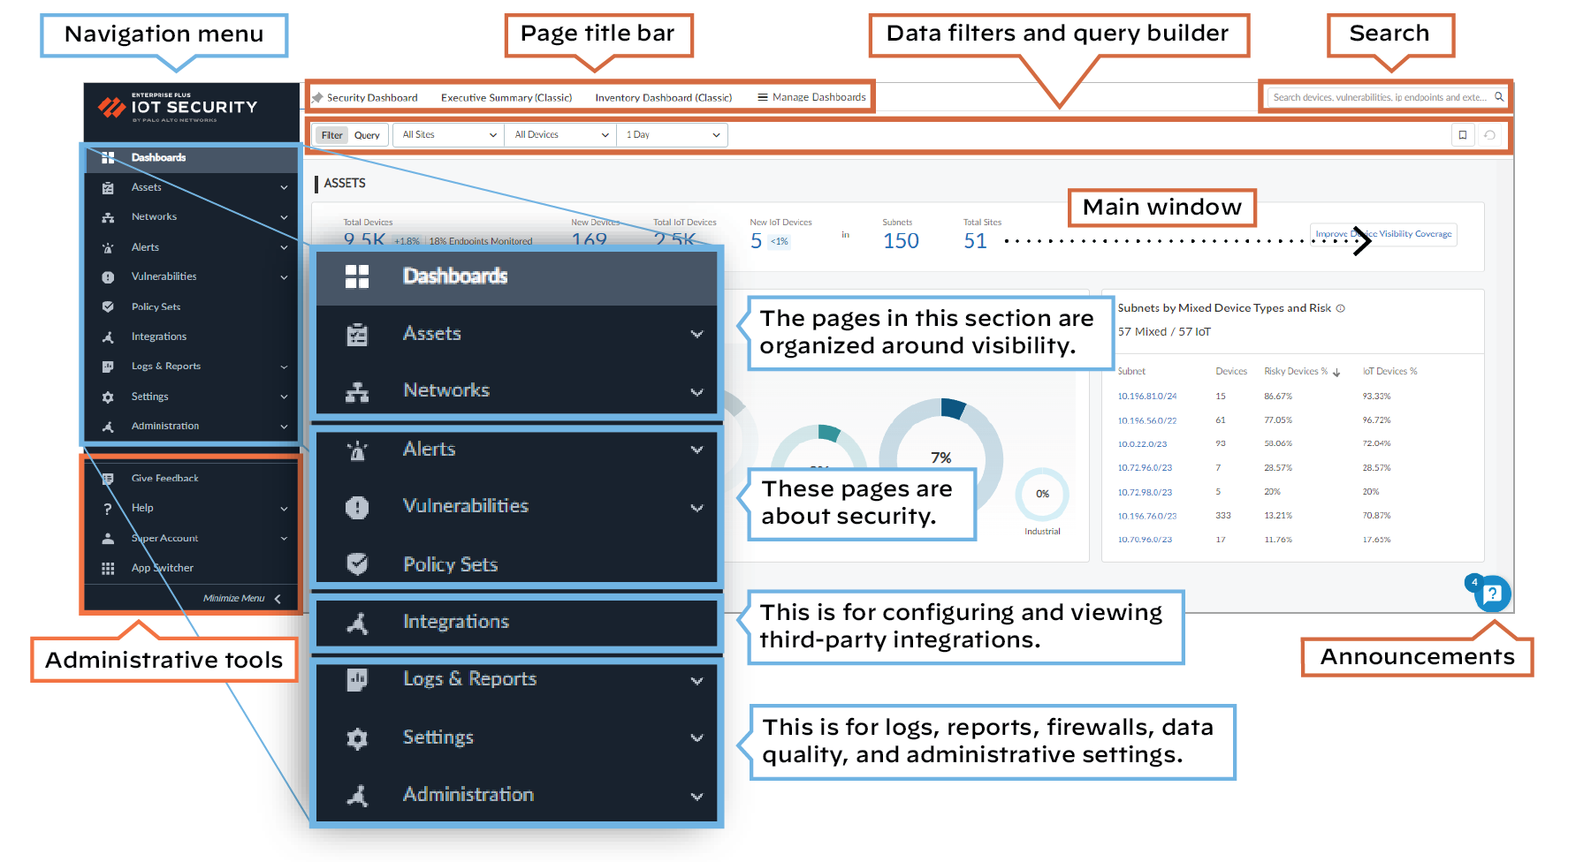Click the Super Account user icon
This screenshot has height=862, width=1591.
[x=108, y=539]
